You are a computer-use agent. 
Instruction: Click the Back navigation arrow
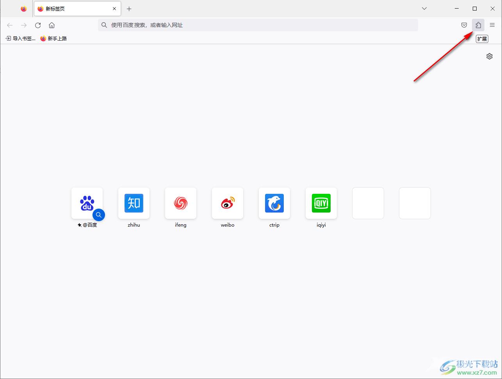pyautogui.click(x=10, y=25)
